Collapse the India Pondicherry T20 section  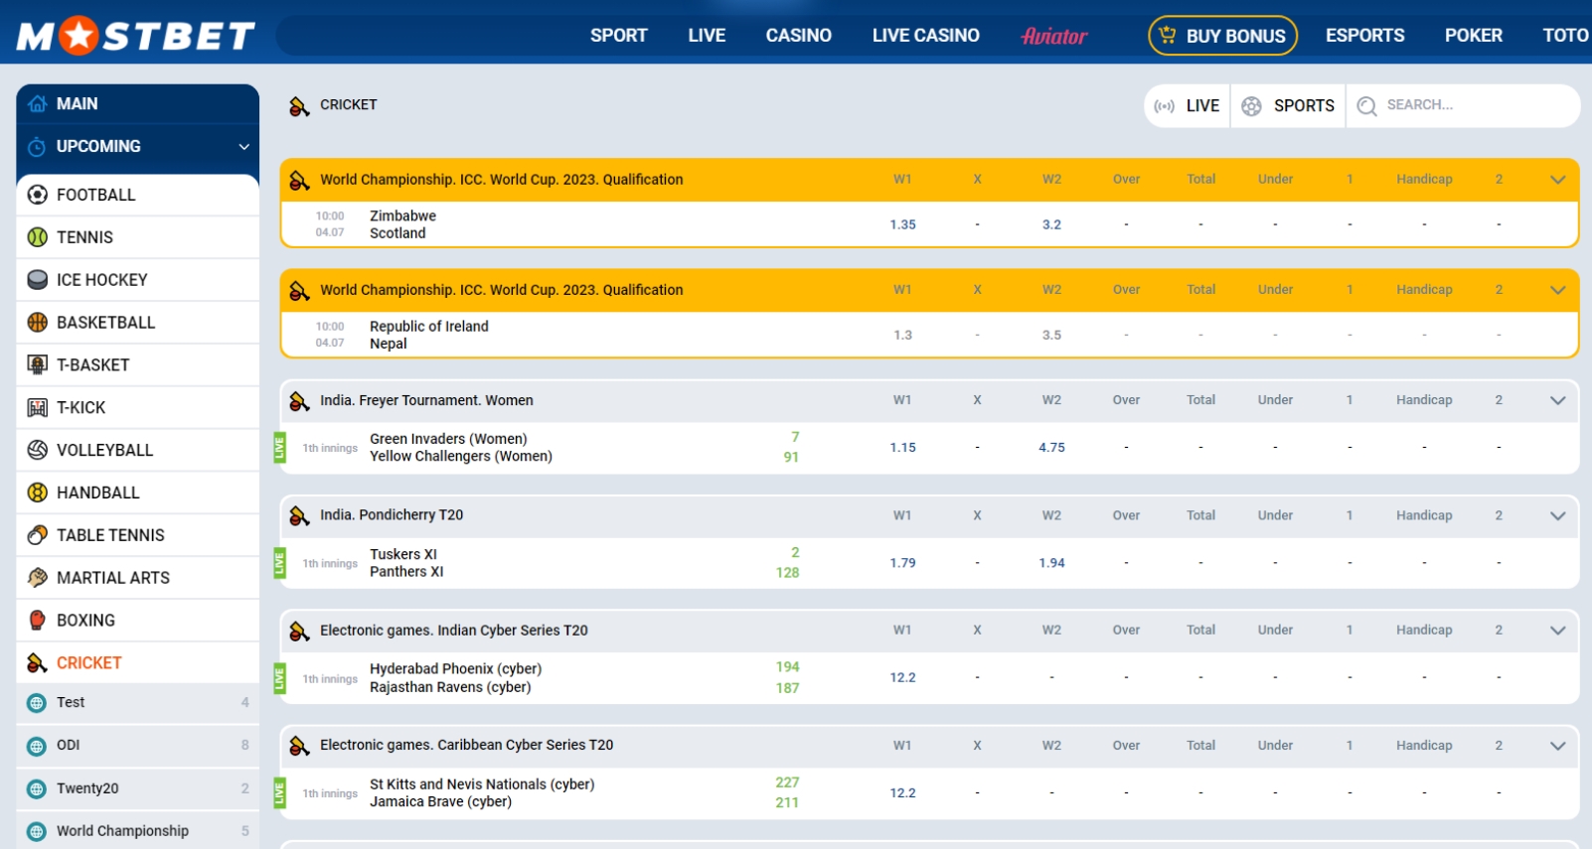[x=1557, y=515]
